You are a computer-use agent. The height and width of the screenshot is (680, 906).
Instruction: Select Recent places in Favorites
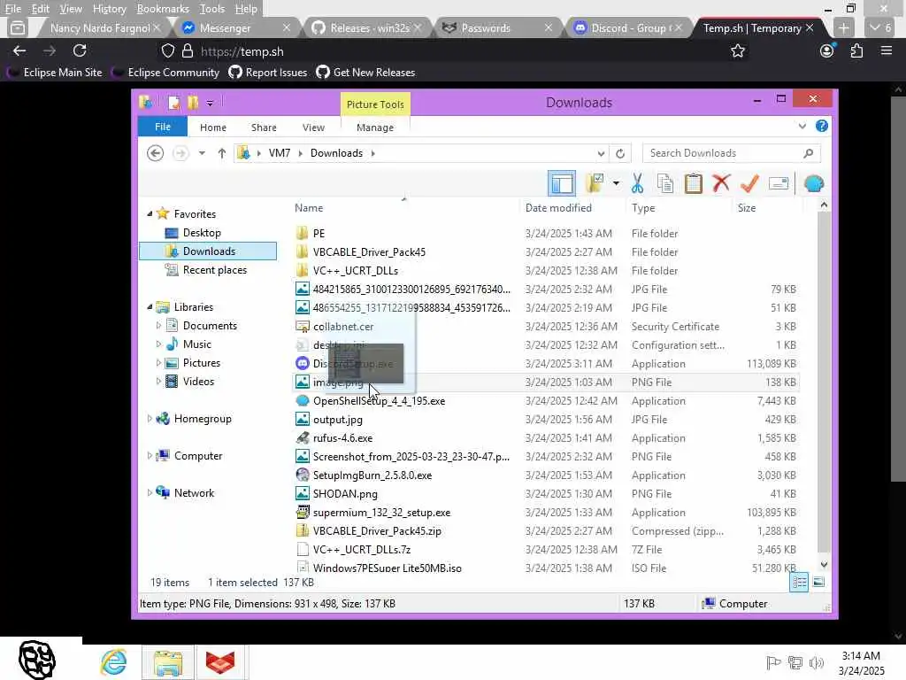tap(214, 270)
